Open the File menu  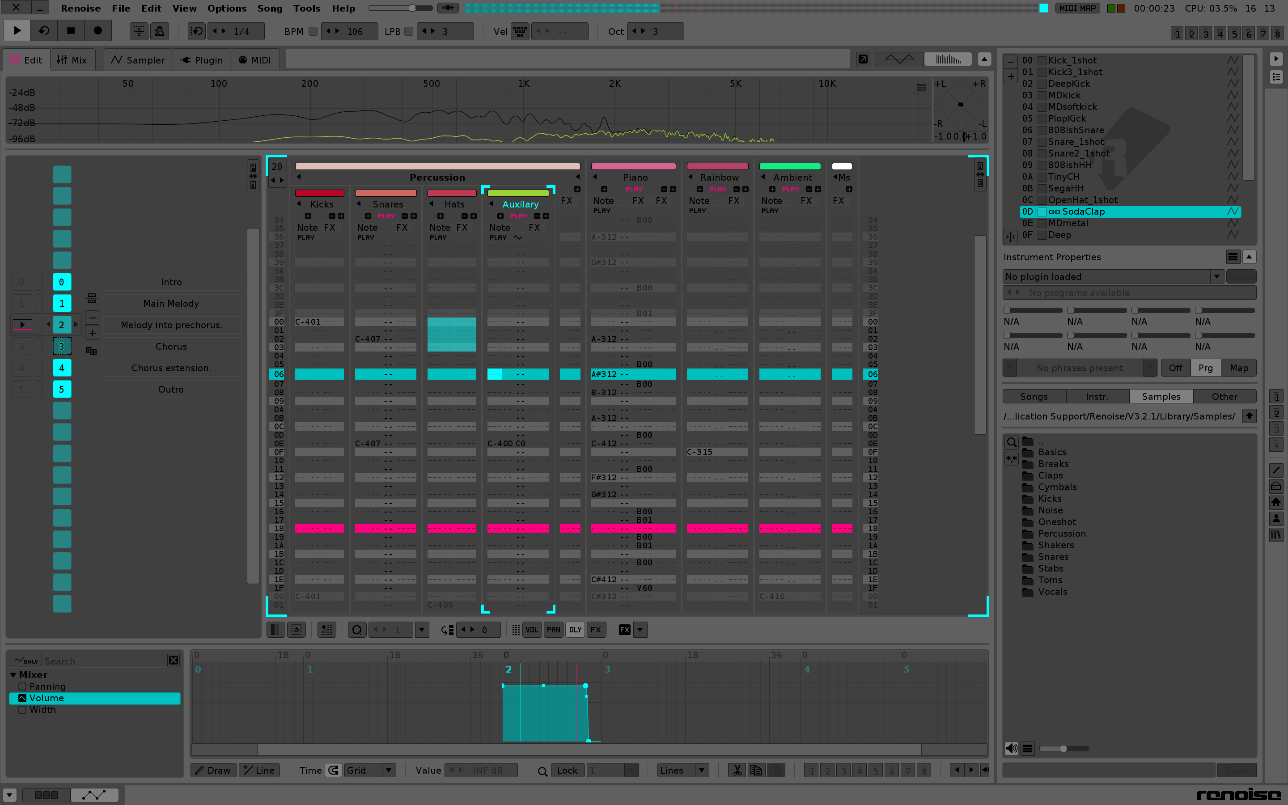[x=121, y=8]
